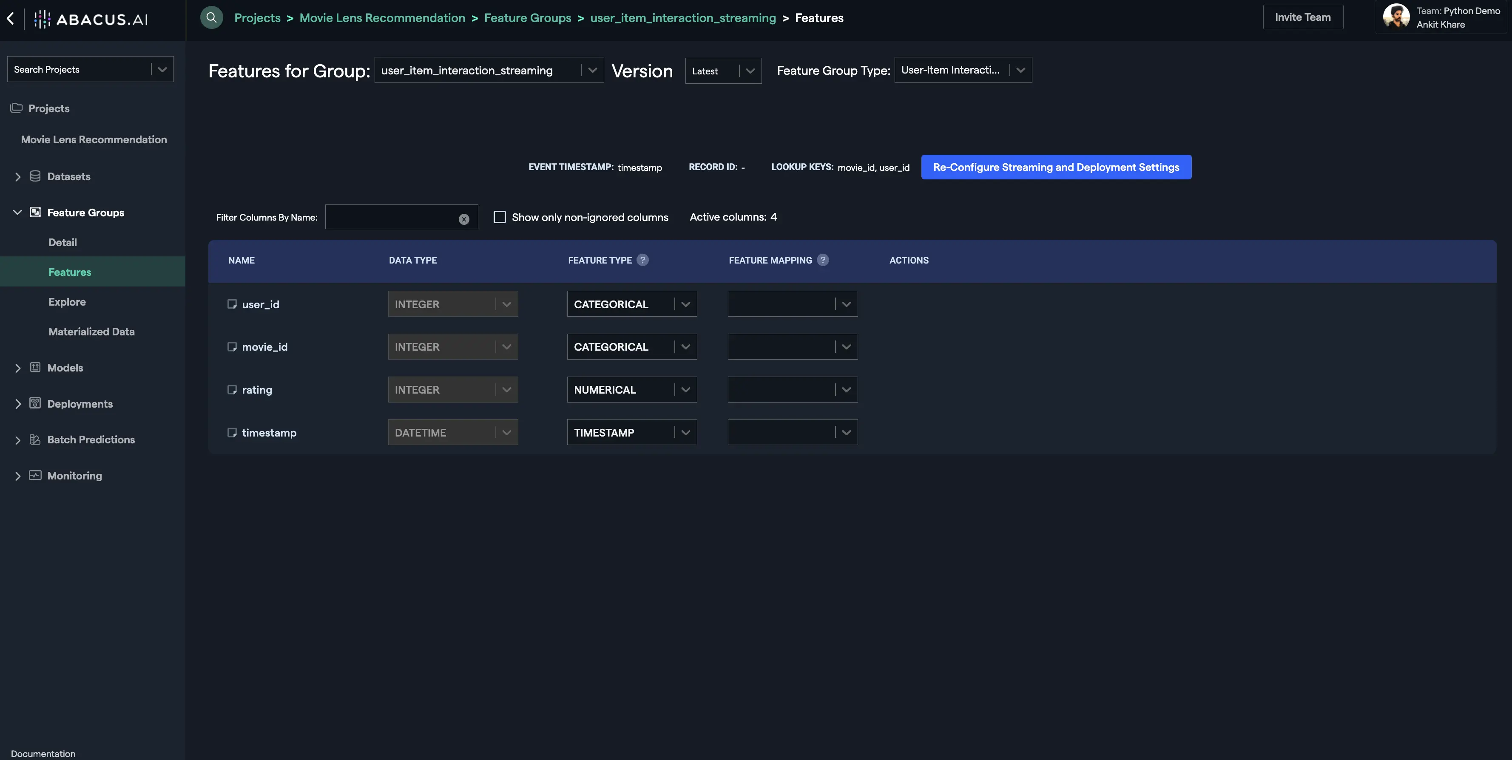Go to Materialized Data in sidebar
This screenshot has height=760, width=1512.
91,332
